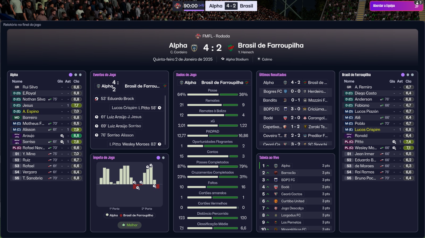
Task: Click the Brasil de Farroupilha crest in header
Action: click(x=231, y=48)
